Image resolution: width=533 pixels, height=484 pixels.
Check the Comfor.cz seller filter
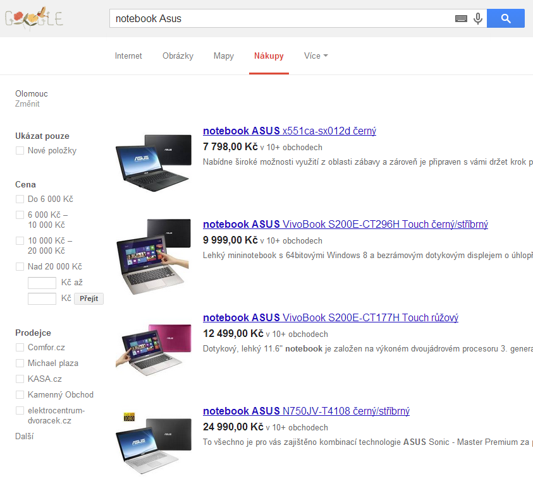20,347
